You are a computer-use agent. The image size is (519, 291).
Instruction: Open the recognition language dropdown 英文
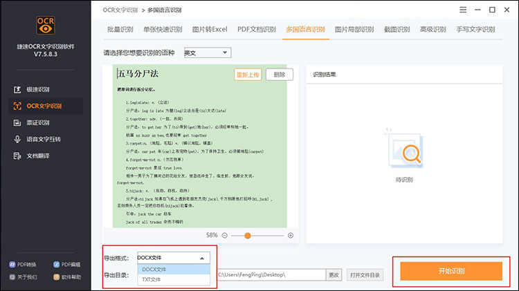(208, 53)
